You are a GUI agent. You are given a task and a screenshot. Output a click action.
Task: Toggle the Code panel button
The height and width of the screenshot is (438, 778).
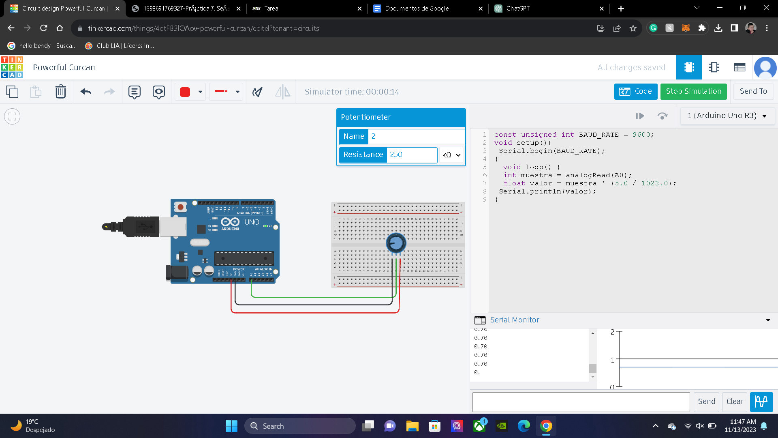click(x=635, y=92)
